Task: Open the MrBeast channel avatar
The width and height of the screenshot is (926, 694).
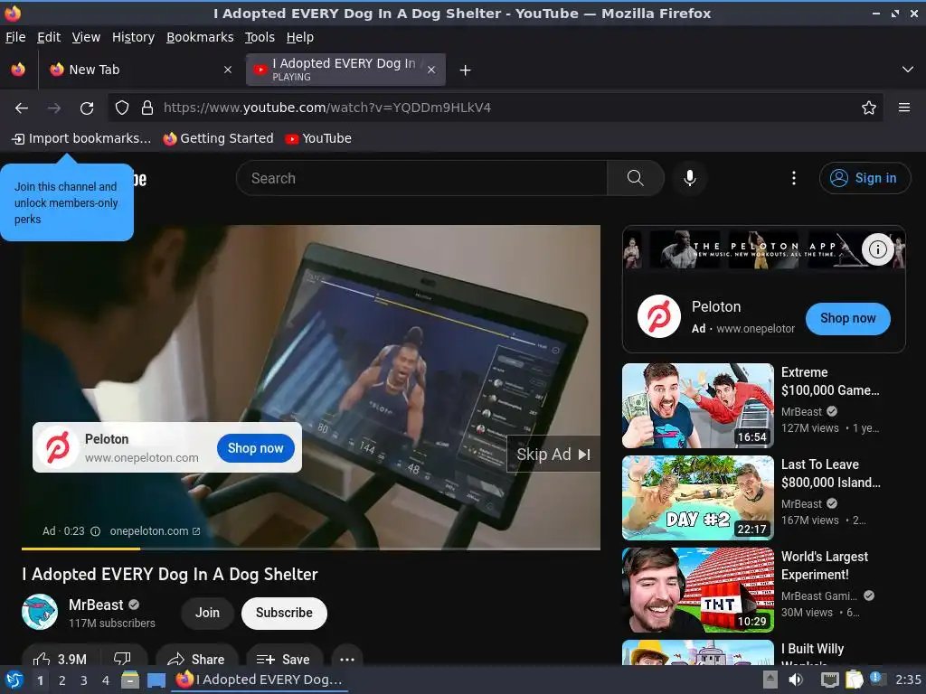Action: 40,612
